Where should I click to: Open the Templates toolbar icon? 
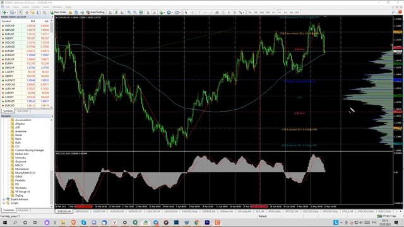point(177,12)
